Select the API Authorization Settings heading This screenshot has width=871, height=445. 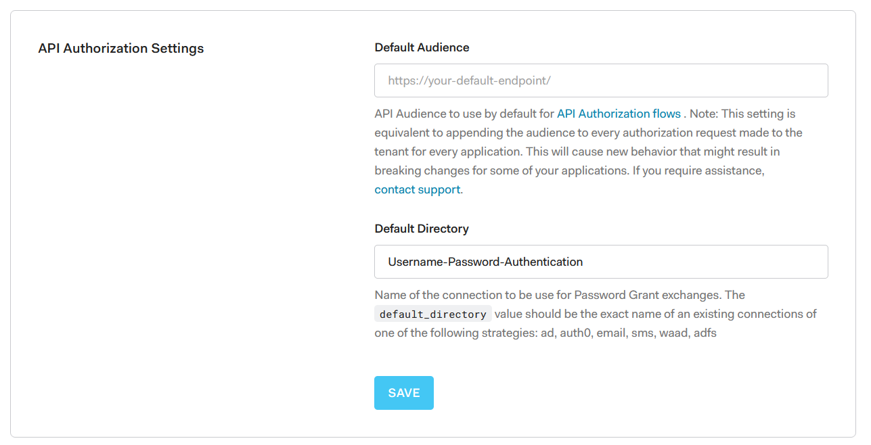pos(121,49)
